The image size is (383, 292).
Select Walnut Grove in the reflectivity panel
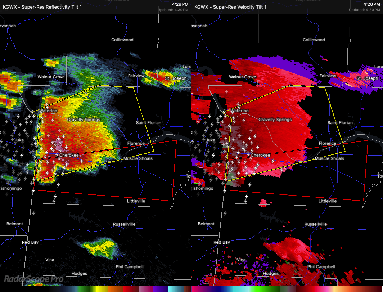point(51,77)
